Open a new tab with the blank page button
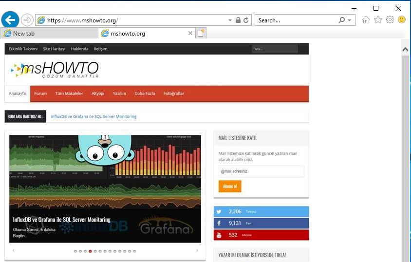The width and height of the screenshot is (411, 262). pyautogui.click(x=201, y=33)
